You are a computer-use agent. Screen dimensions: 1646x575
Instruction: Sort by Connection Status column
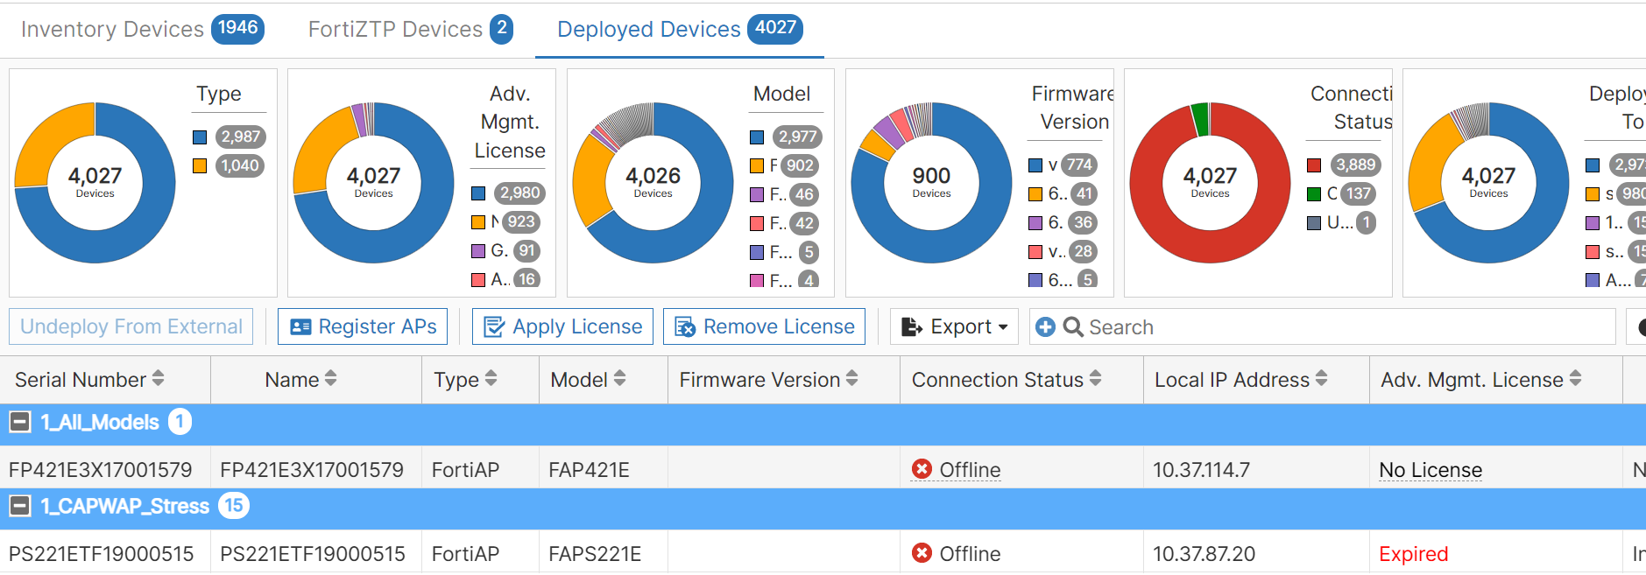(x=1095, y=379)
